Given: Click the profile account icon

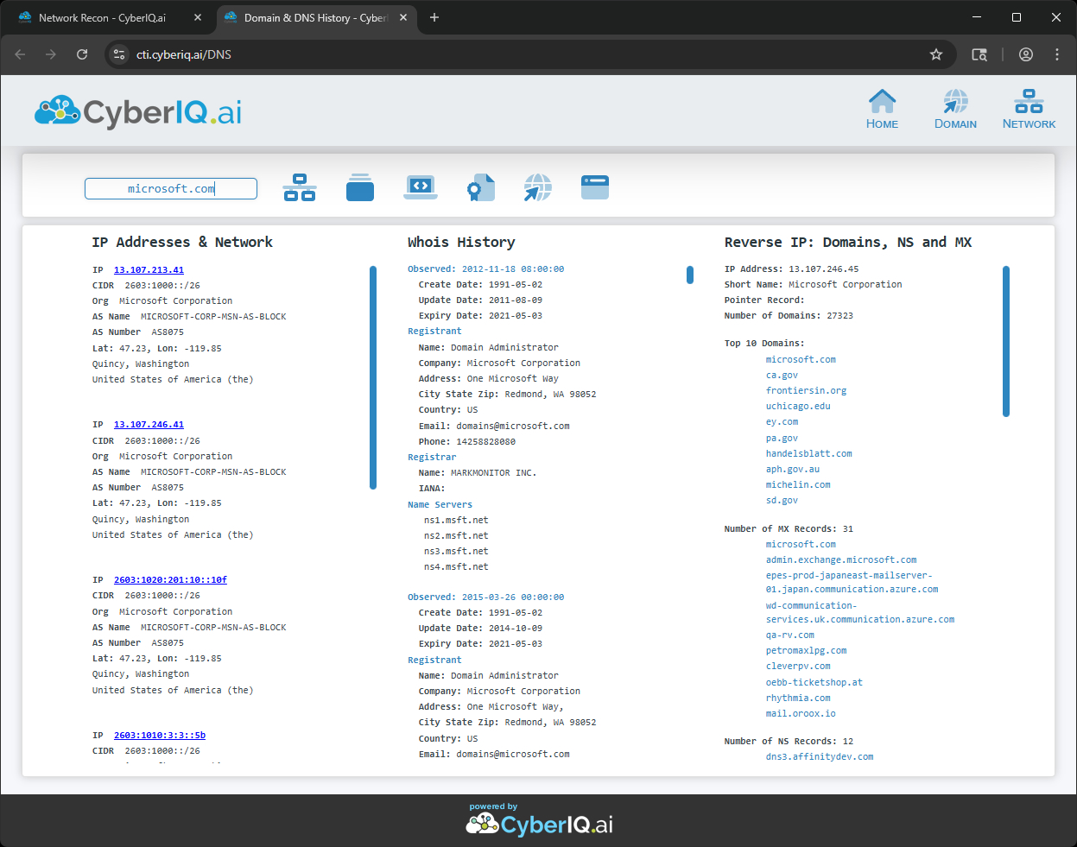Looking at the screenshot, I should pyautogui.click(x=1026, y=54).
